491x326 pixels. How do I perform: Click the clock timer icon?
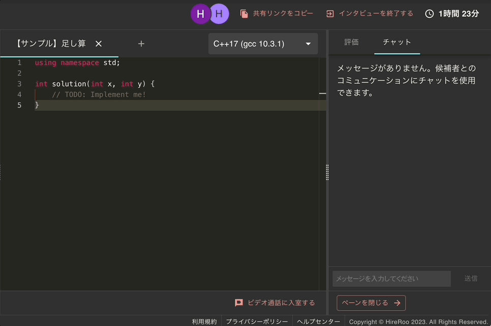point(429,14)
